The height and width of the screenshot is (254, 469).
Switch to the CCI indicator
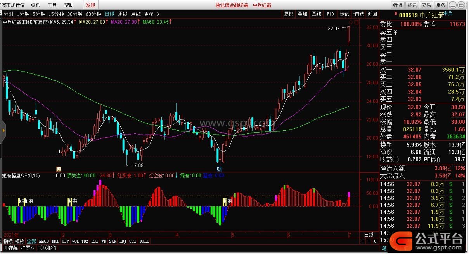[133, 241]
